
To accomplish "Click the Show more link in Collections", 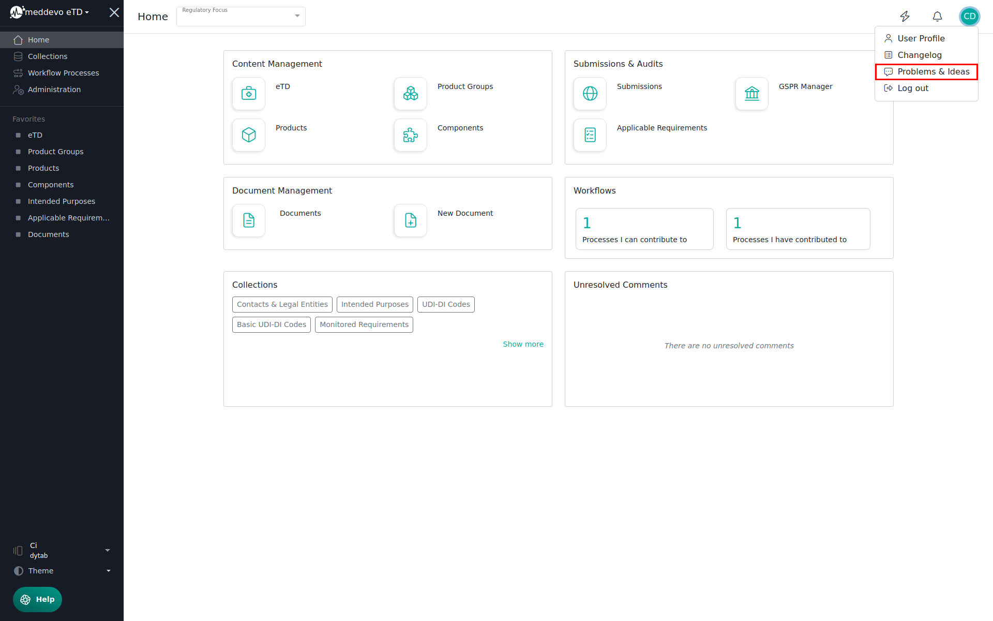I will tap(523, 344).
